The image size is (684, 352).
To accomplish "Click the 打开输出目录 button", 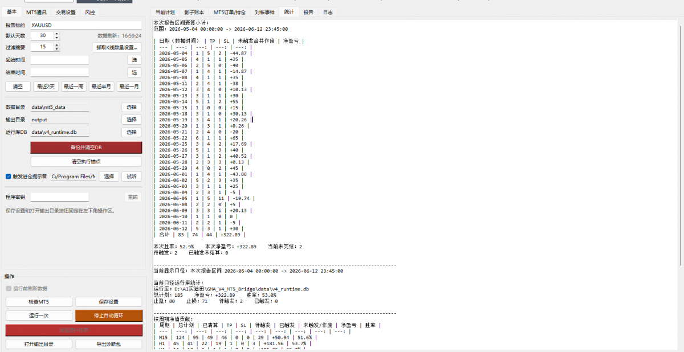I will pyautogui.click(x=39, y=344).
